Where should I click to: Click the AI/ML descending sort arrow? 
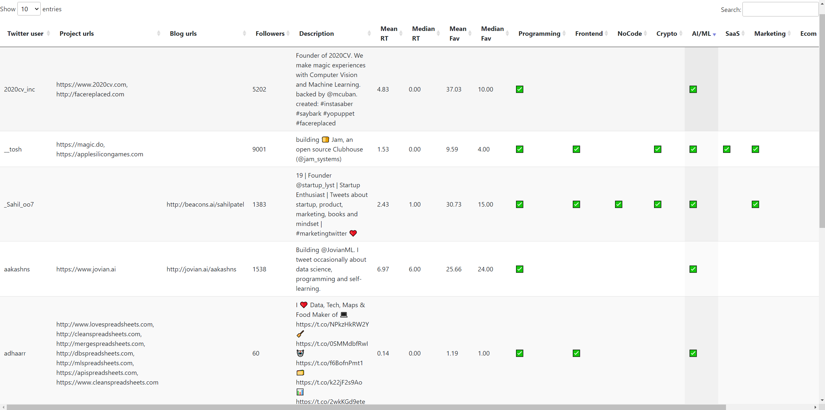coord(714,34)
